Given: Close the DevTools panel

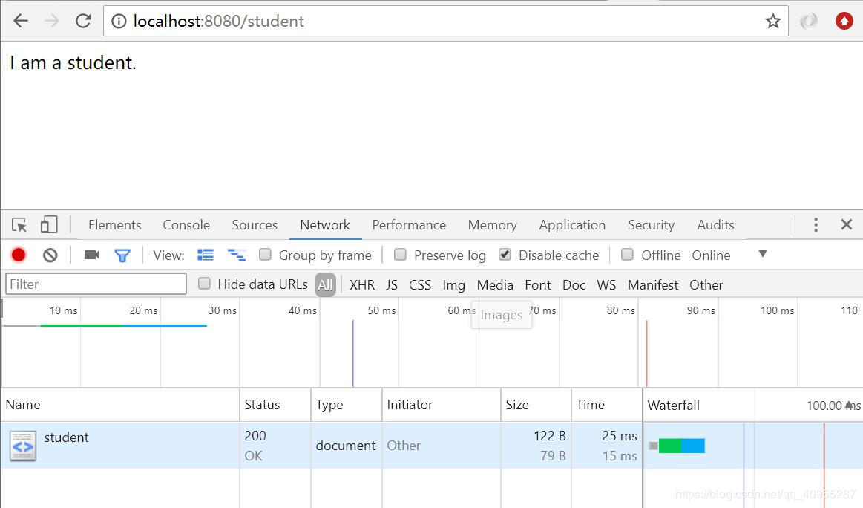Looking at the screenshot, I should pyautogui.click(x=847, y=224).
